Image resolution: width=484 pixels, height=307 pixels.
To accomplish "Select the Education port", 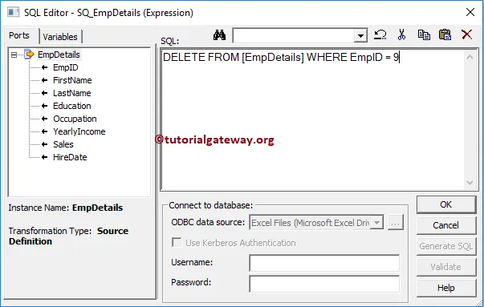I will pyautogui.click(x=72, y=106).
